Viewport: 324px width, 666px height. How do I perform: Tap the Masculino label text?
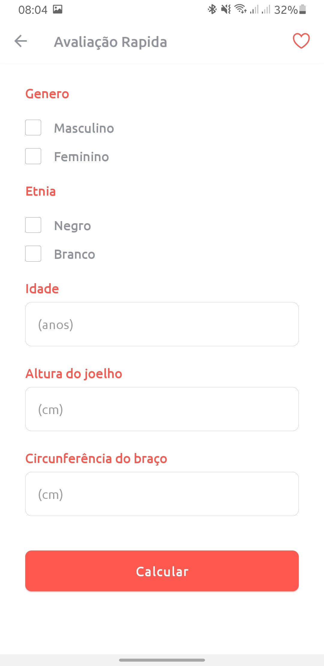(x=84, y=128)
